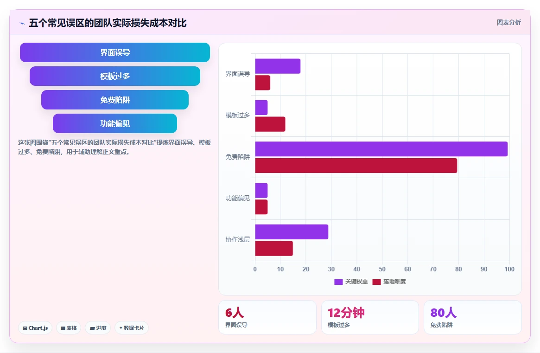Click the red 功能偏见 bar in chart
This screenshot has height=353, width=540.
(261, 207)
